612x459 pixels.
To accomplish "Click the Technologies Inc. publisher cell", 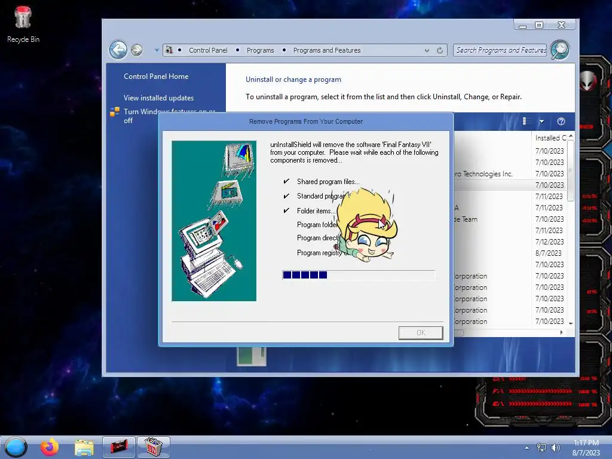I will coord(484,174).
